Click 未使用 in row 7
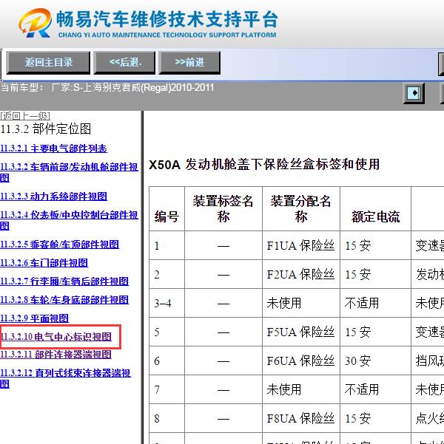This screenshot has height=444, width=444. pos(301,389)
